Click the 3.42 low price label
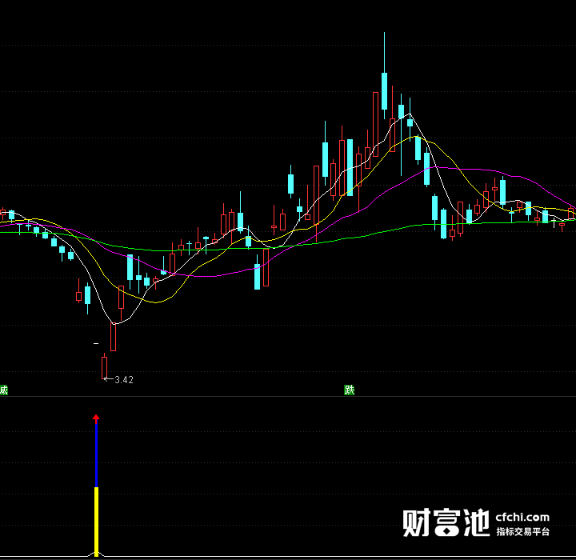This screenshot has width=576, height=560. click(124, 380)
